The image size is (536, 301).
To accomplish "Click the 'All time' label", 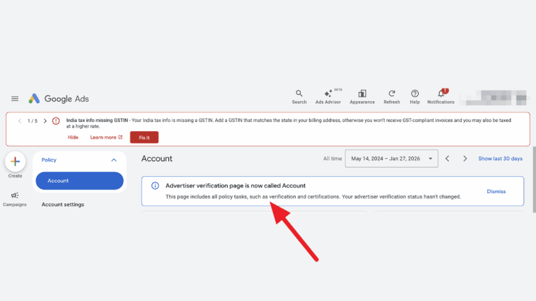I will coord(332,159).
